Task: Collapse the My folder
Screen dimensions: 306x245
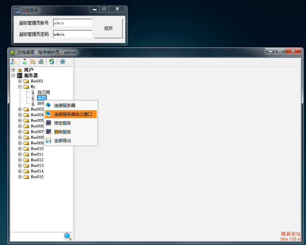Action: (x=20, y=87)
